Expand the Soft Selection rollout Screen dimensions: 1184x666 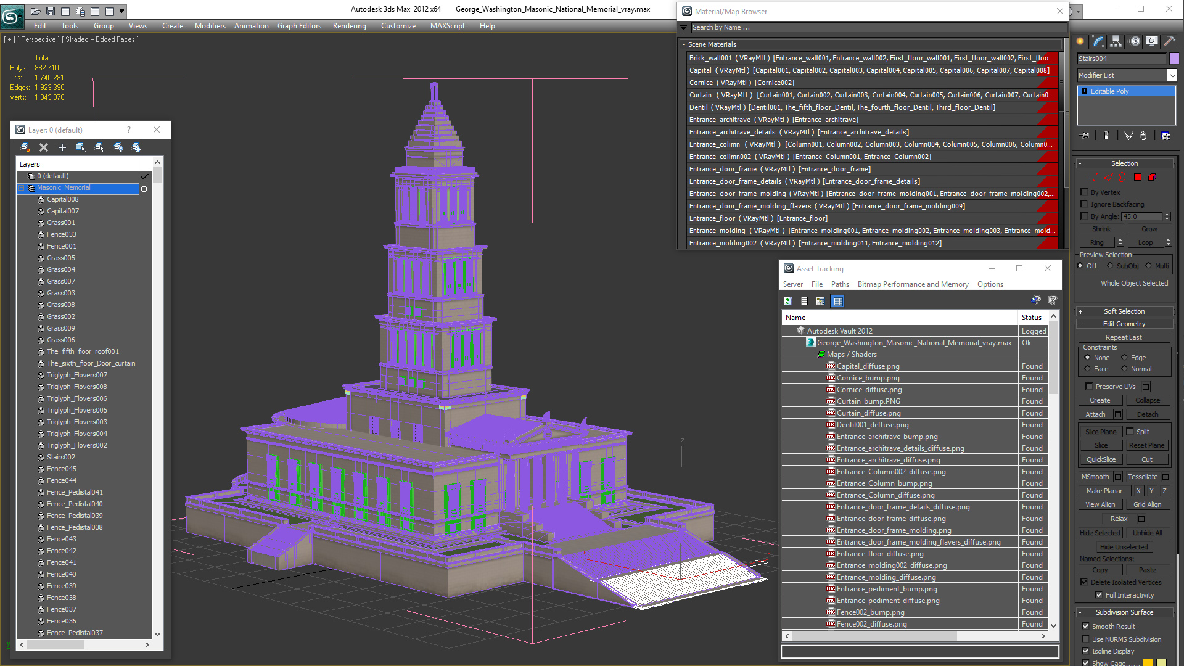1124,311
